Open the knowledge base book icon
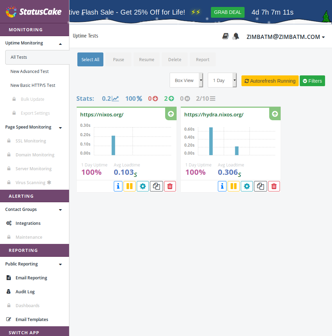Screen dimensions: 332x336 click(x=225, y=36)
